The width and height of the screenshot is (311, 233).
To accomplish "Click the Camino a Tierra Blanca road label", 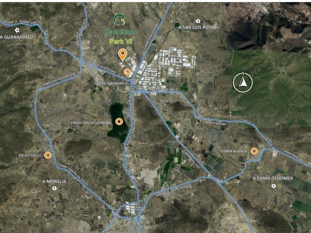I will 173,190.
